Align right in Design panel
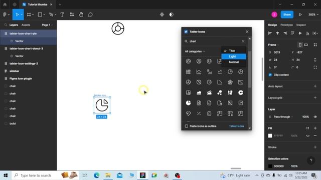 click(x=285, y=33)
